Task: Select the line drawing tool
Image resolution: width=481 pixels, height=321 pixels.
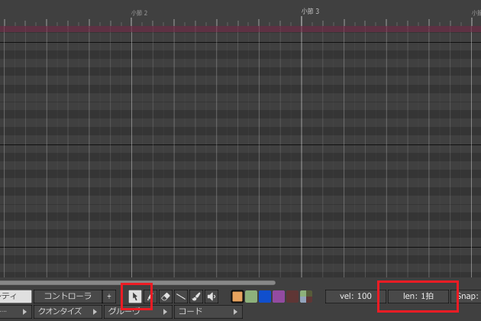Action: point(181,297)
